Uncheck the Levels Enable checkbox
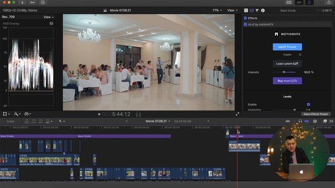Image resolution: width=335 pixels, height=188 pixels. click(x=308, y=104)
